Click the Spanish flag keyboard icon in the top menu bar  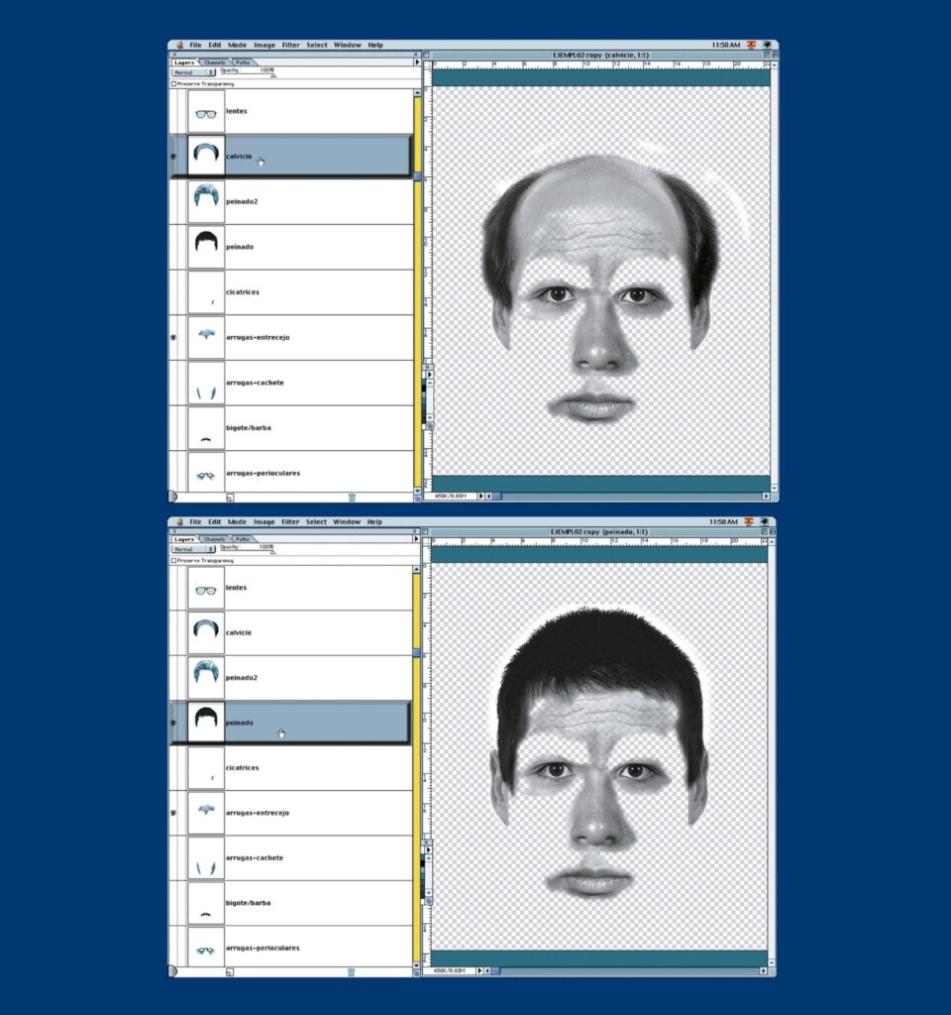(751, 45)
